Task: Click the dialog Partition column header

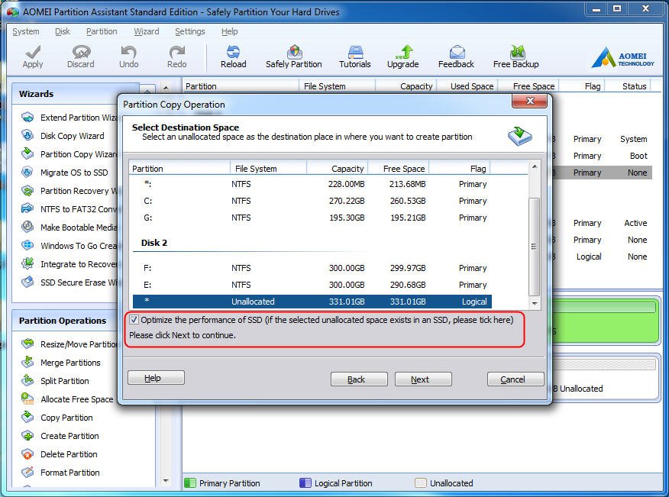Action: (x=179, y=169)
